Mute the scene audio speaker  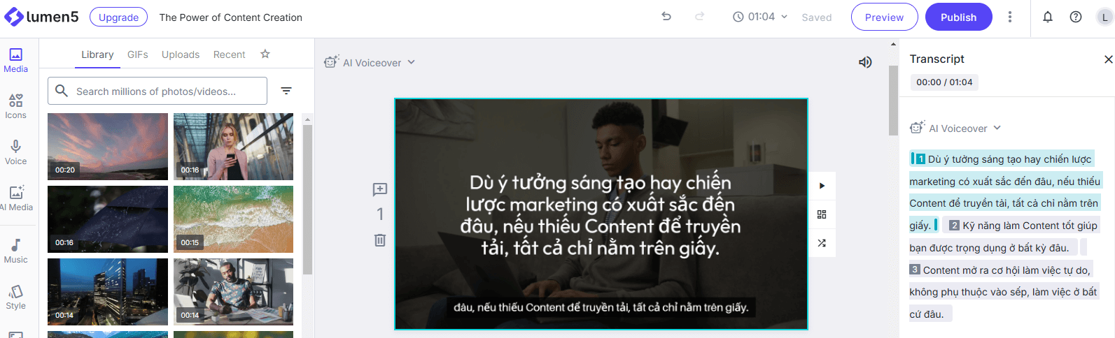click(865, 62)
